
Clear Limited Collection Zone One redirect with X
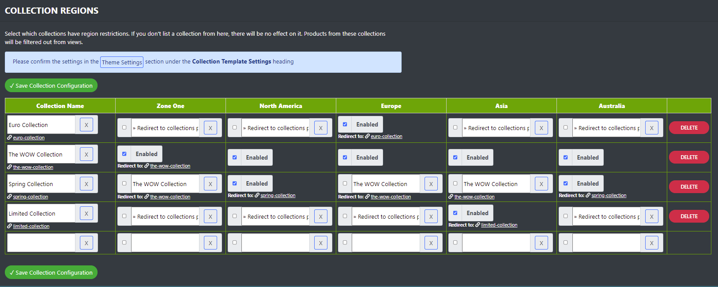211,216
